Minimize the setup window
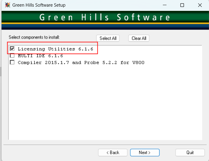The height and width of the screenshot is (161, 209). [x=165, y=5]
